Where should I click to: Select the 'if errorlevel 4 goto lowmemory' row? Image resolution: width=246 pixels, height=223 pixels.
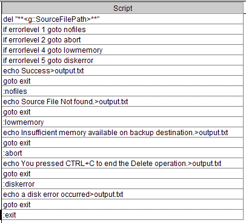(x=122, y=50)
